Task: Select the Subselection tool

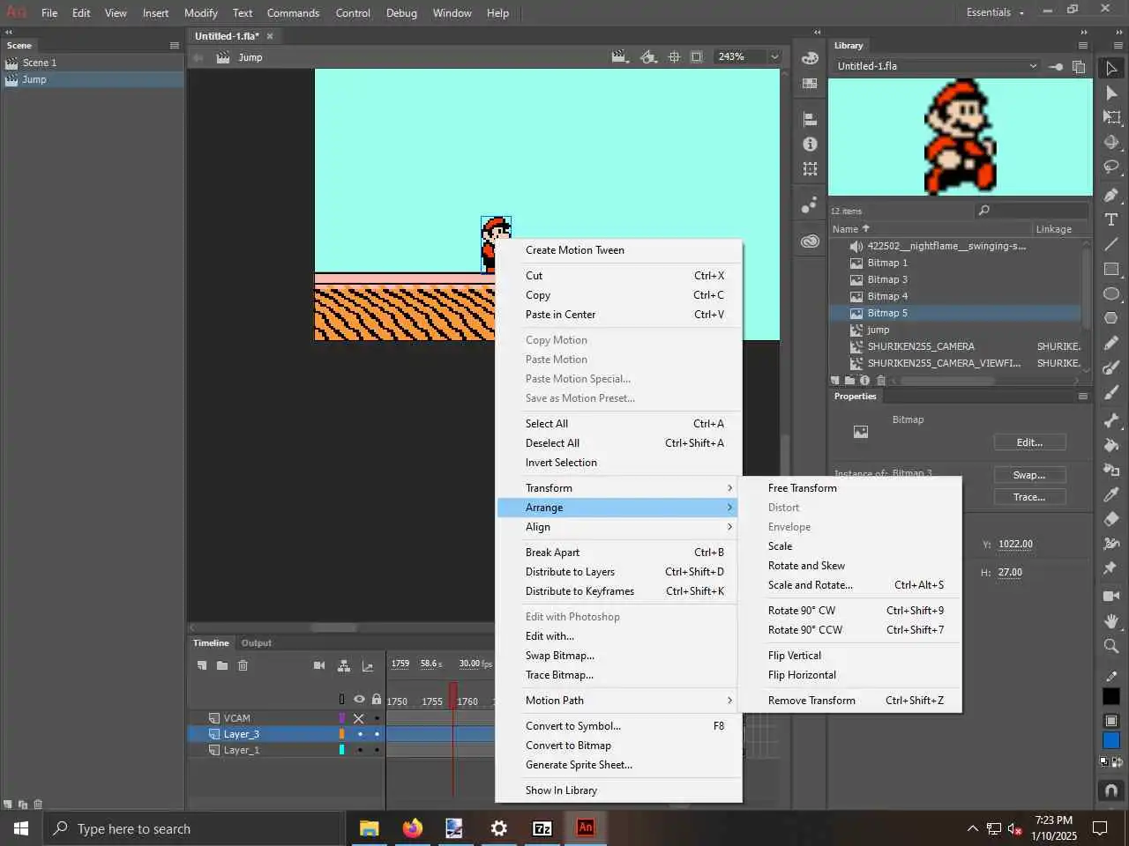Action: click(1111, 93)
